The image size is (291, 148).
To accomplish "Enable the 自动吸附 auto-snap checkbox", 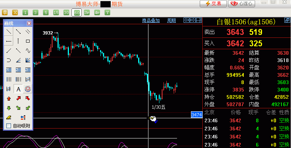I will click(8, 126).
